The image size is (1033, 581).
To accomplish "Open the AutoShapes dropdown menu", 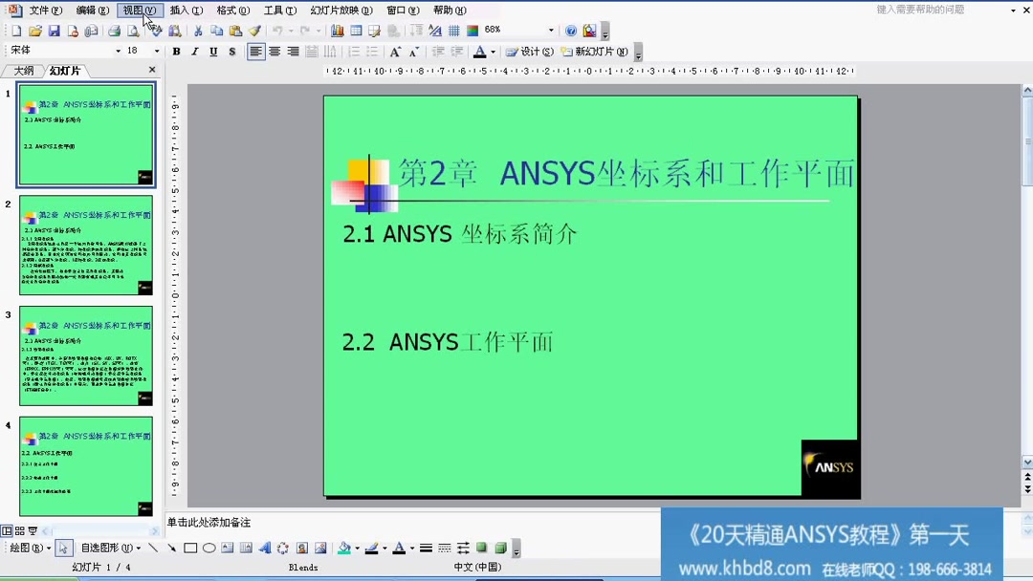I will (108, 548).
